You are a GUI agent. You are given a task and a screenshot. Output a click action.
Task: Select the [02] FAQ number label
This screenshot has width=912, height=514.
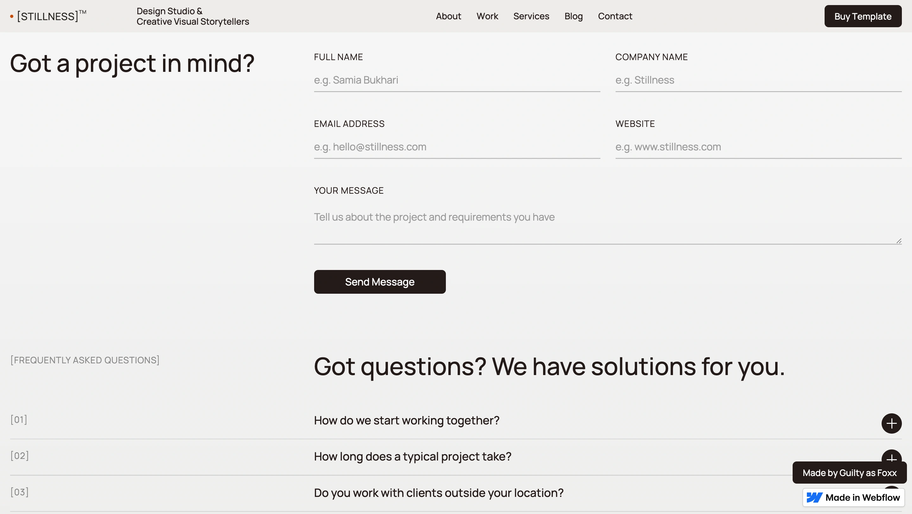[19, 456]
